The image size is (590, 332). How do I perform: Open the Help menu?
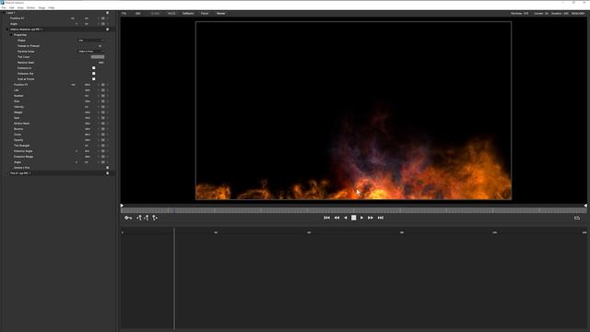(x=52, y=7)
